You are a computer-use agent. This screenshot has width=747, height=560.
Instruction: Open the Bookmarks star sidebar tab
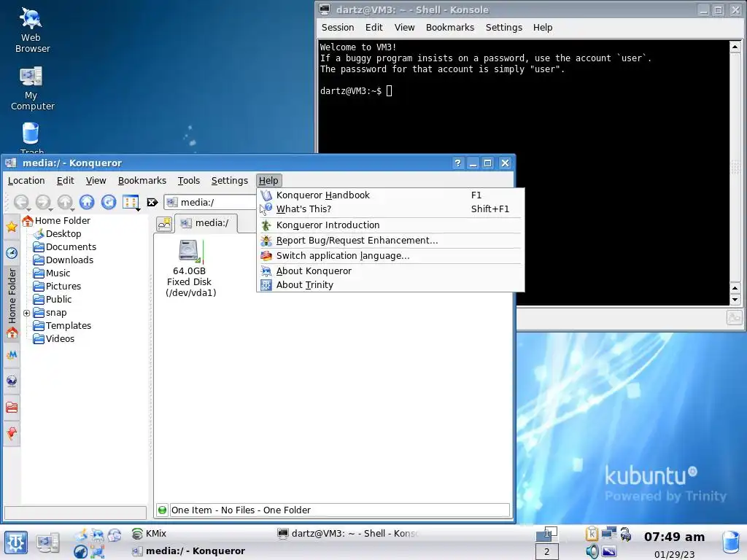click(x=12, y=227)
